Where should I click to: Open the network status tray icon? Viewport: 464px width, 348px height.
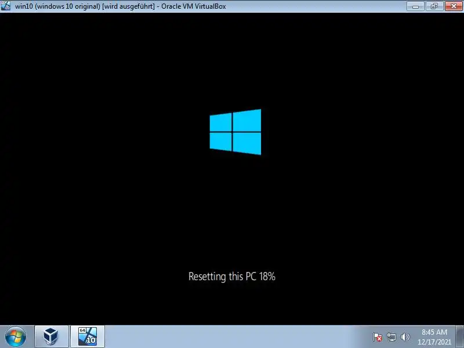click(391, 337)
